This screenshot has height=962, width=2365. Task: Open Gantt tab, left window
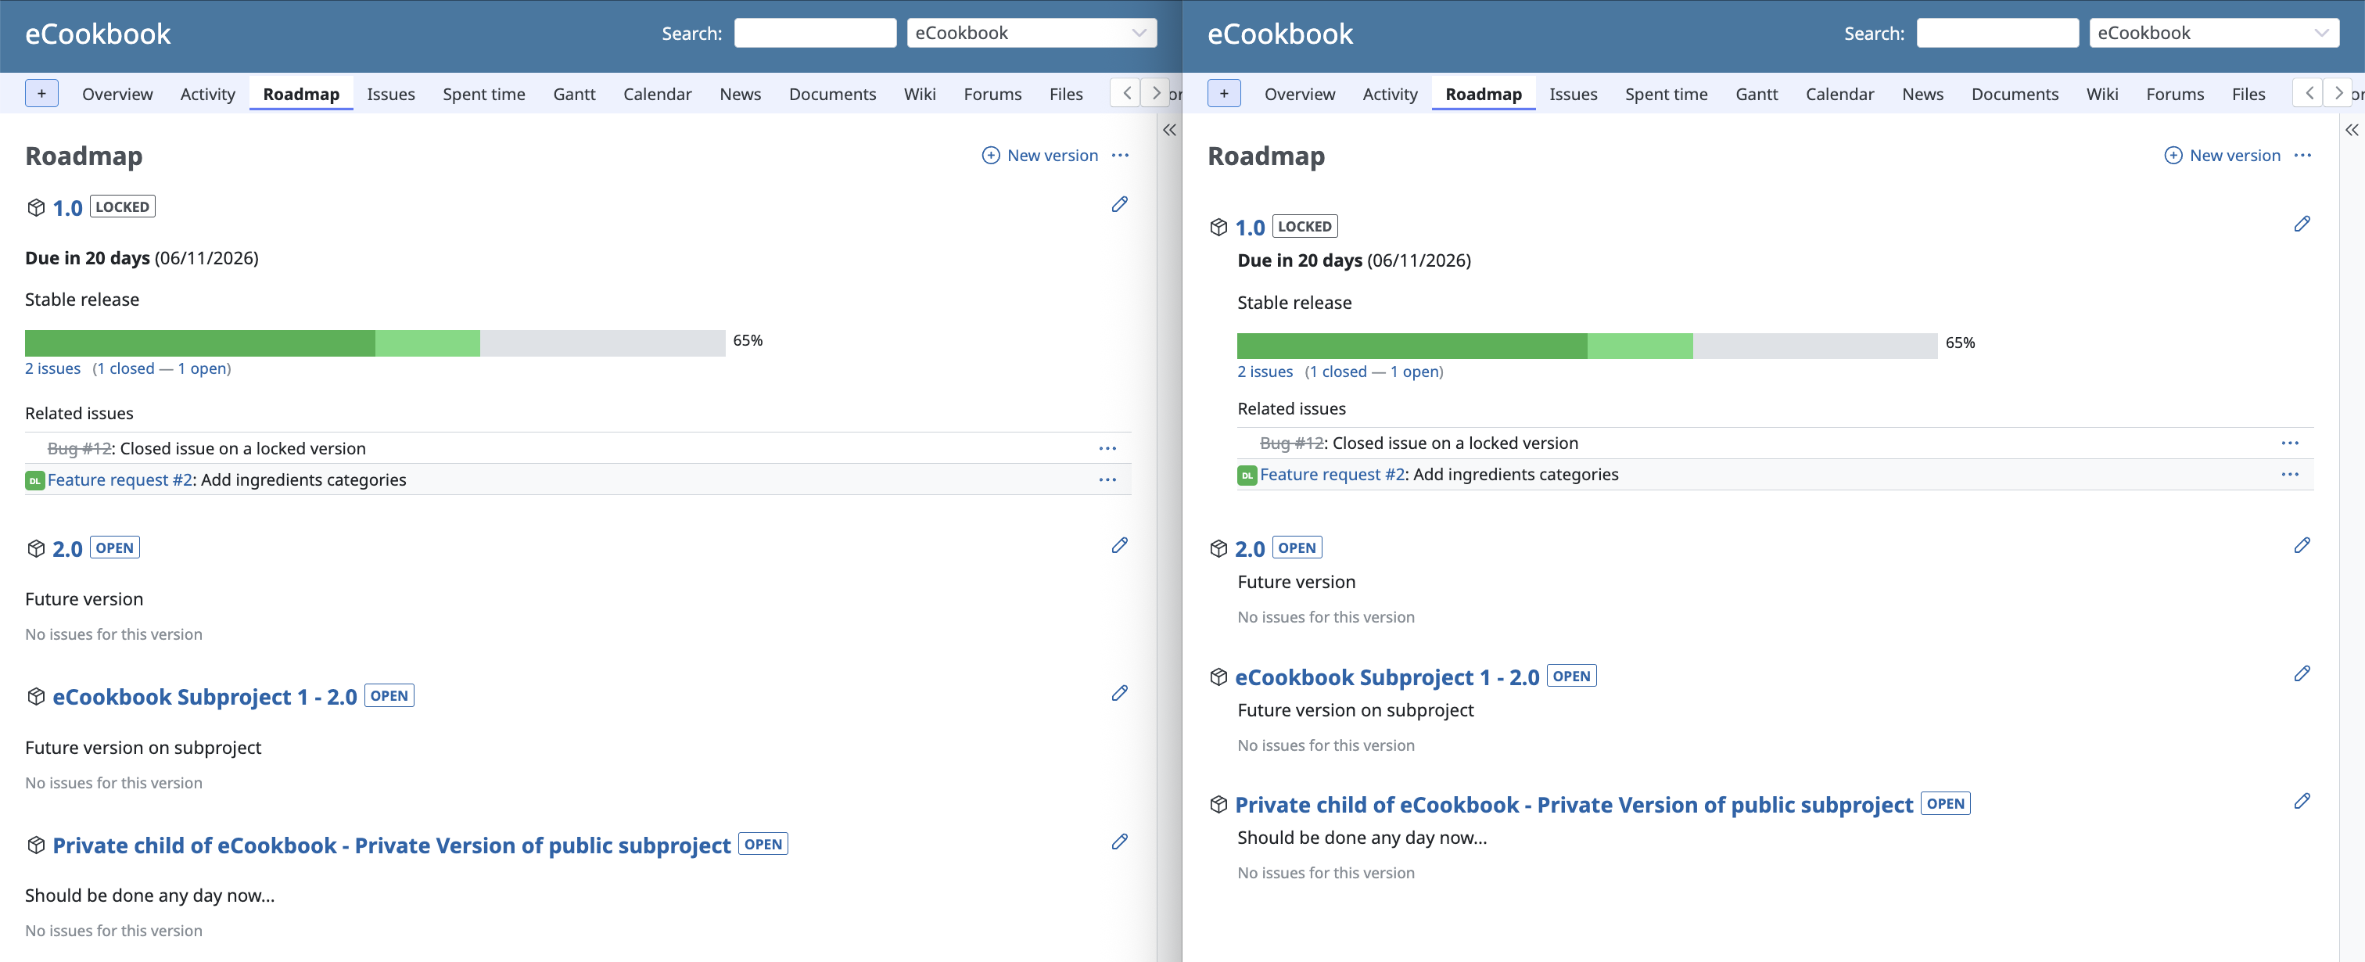point(575,95)
